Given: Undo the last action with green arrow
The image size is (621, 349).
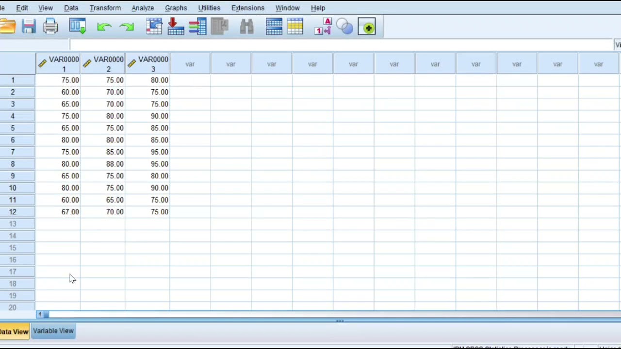Looking at the screenshot, I should coord(104,27).
